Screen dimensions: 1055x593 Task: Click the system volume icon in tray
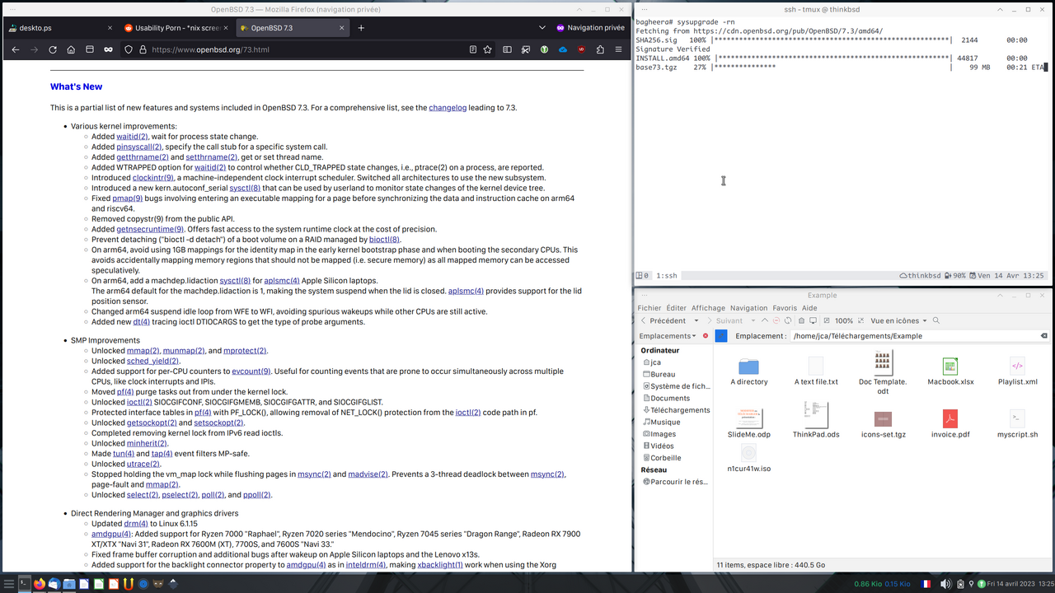click(945, 584)
